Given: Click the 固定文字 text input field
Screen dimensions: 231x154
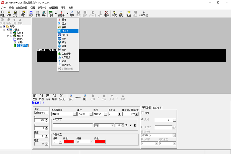Looking at the screenshot, I should tap(72, 125).
